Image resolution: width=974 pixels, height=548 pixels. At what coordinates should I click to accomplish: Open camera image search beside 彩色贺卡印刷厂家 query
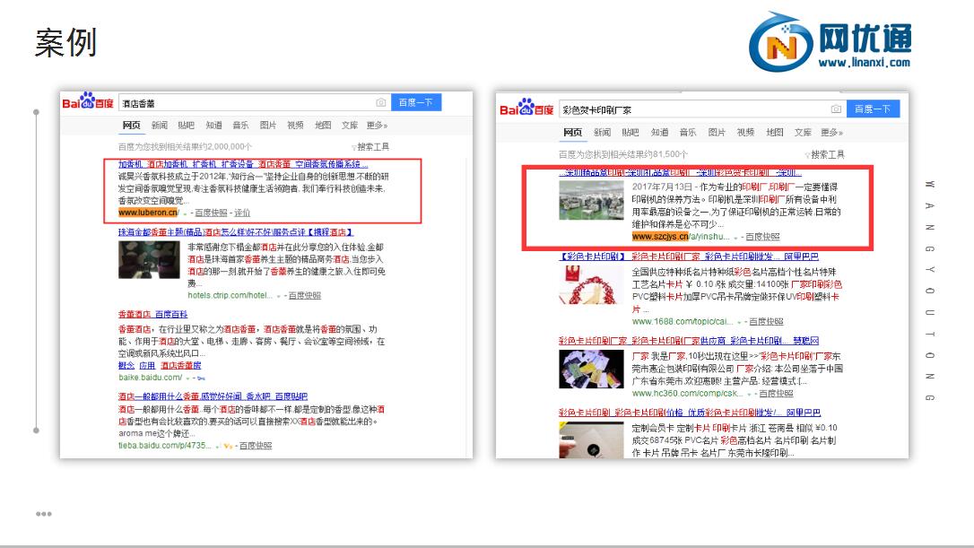pos(836,109)
